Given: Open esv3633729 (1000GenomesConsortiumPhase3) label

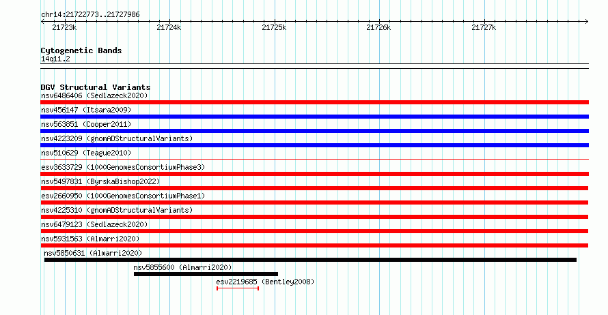Looking at the screenshot, I should [123, 167].
